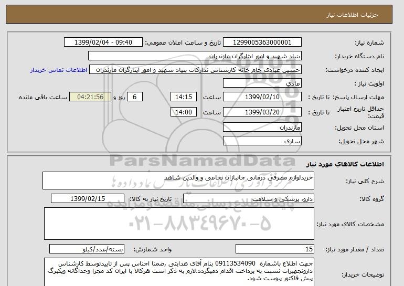Click the buyer notes text area
The image size is (404, 286).
click(x=179, y=272)
